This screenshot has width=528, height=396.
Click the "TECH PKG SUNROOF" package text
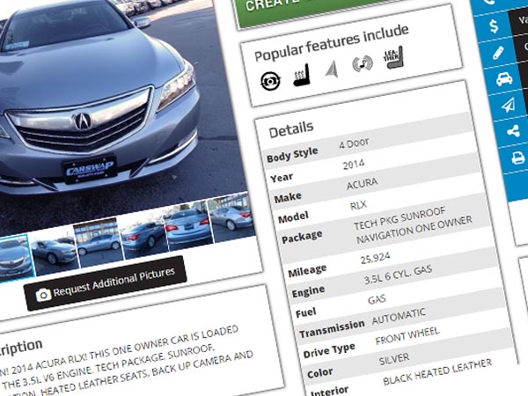400,218
